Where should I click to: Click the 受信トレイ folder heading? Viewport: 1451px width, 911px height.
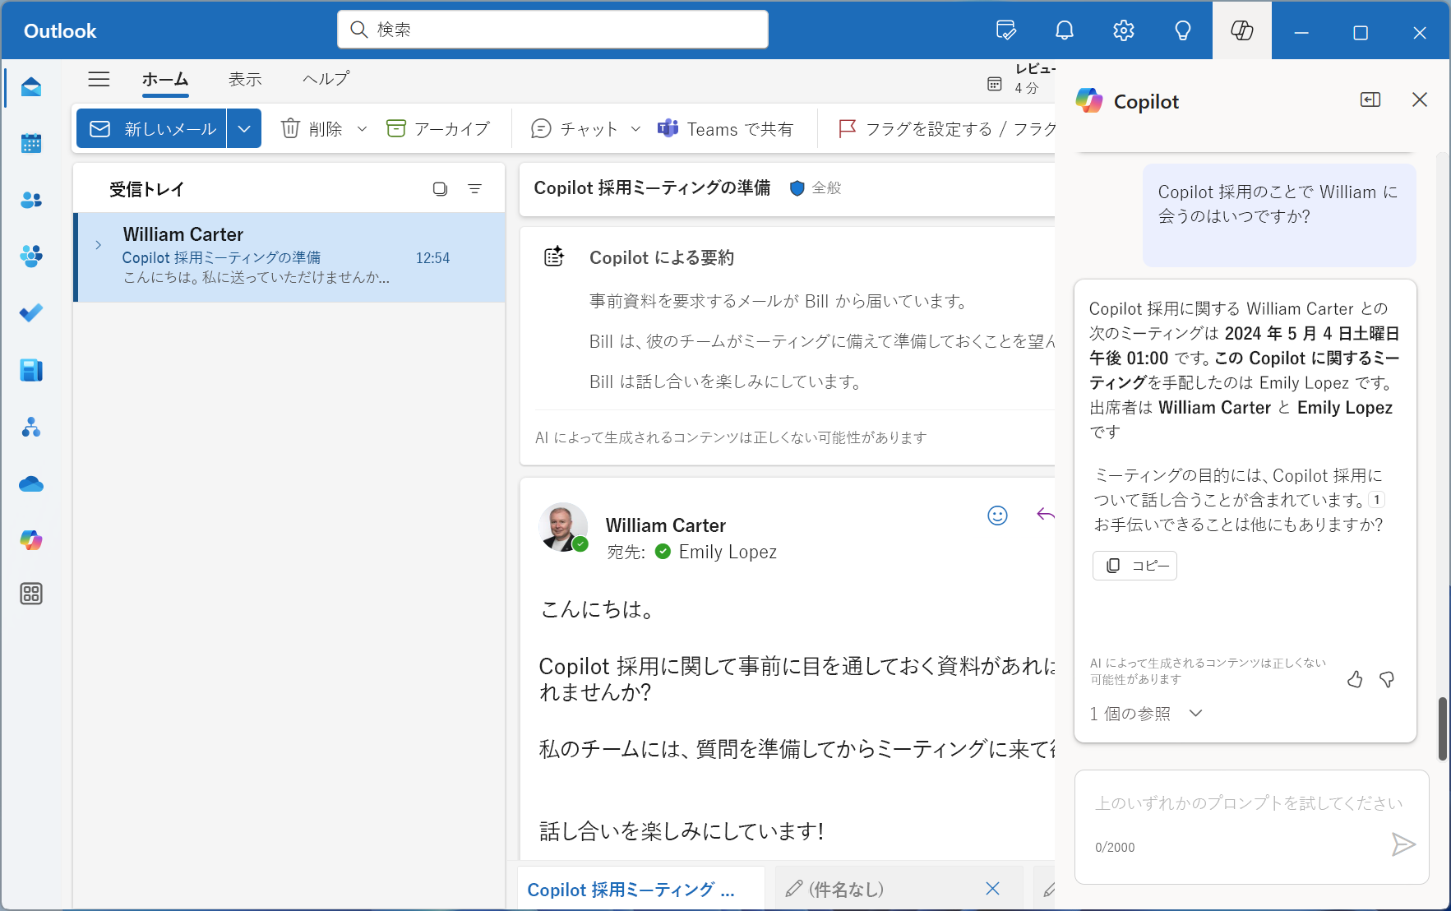[x=146, y=189]
